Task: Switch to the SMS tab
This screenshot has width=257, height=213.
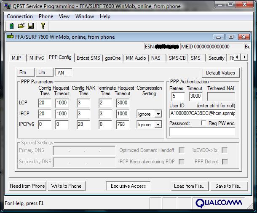Action: 197,58
